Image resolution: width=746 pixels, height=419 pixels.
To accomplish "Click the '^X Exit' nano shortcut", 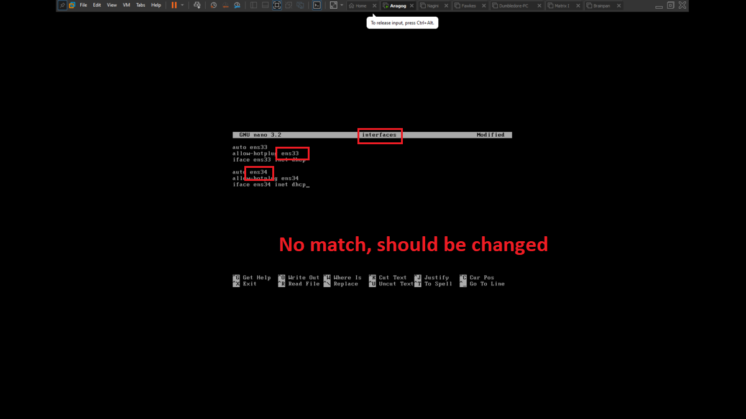I will (x=245, y=284).
